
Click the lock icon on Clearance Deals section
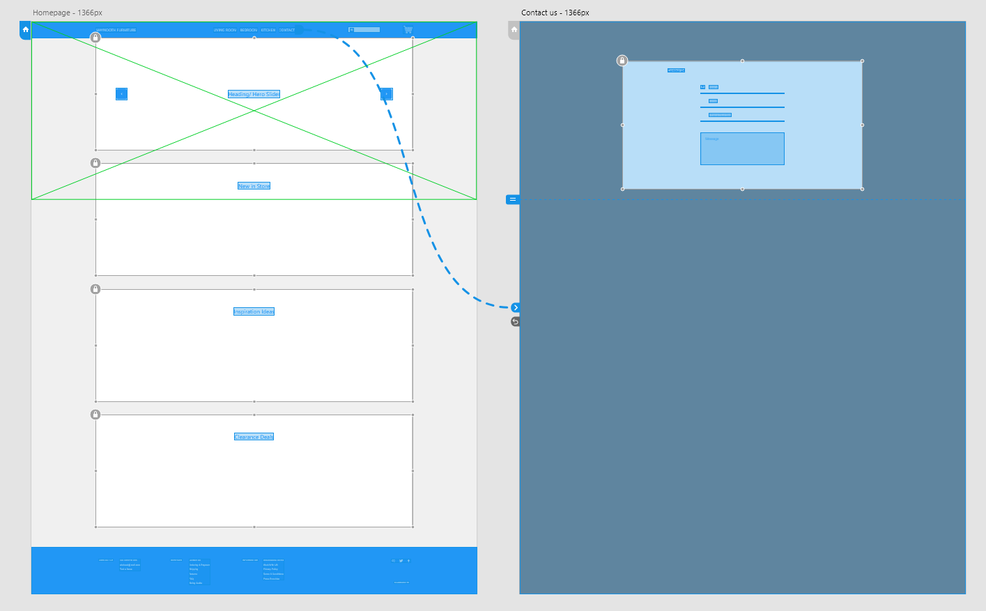tap(95, 415)
